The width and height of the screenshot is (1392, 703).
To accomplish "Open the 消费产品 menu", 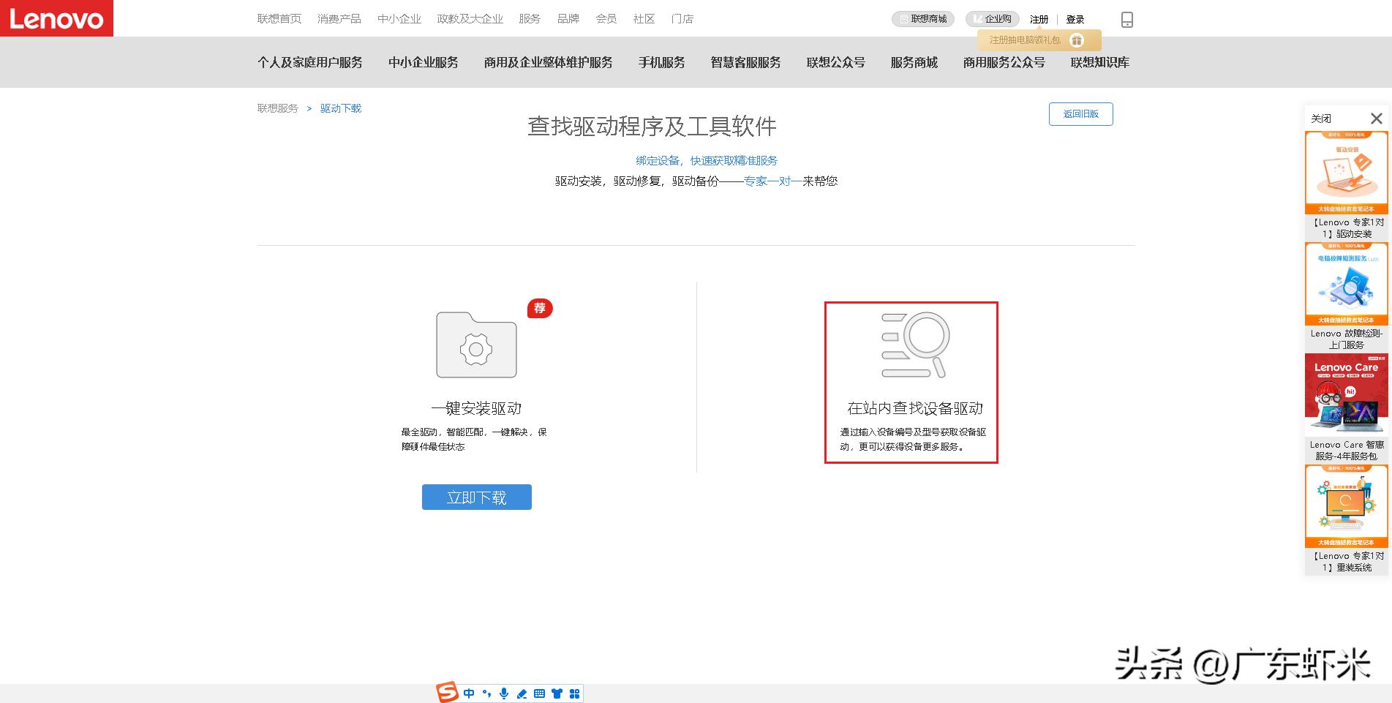I will click(339, 18).
